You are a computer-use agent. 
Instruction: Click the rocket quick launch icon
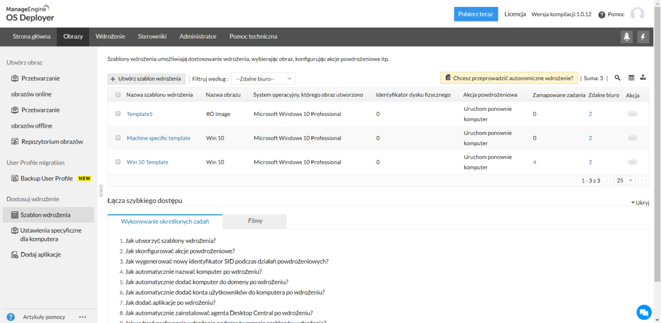(626, 37)
